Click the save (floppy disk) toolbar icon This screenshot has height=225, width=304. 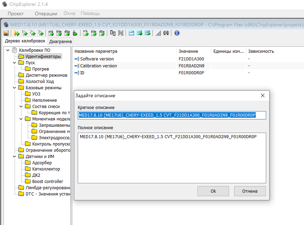[6, 33]
